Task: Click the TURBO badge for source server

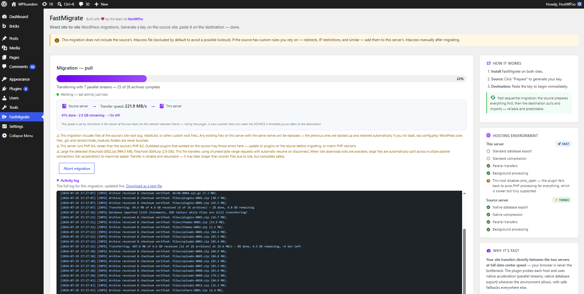Action: 562,200
